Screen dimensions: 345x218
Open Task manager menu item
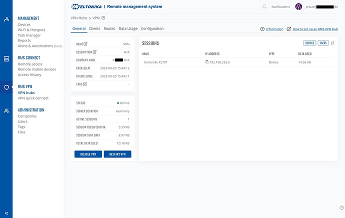click(29, 35)
